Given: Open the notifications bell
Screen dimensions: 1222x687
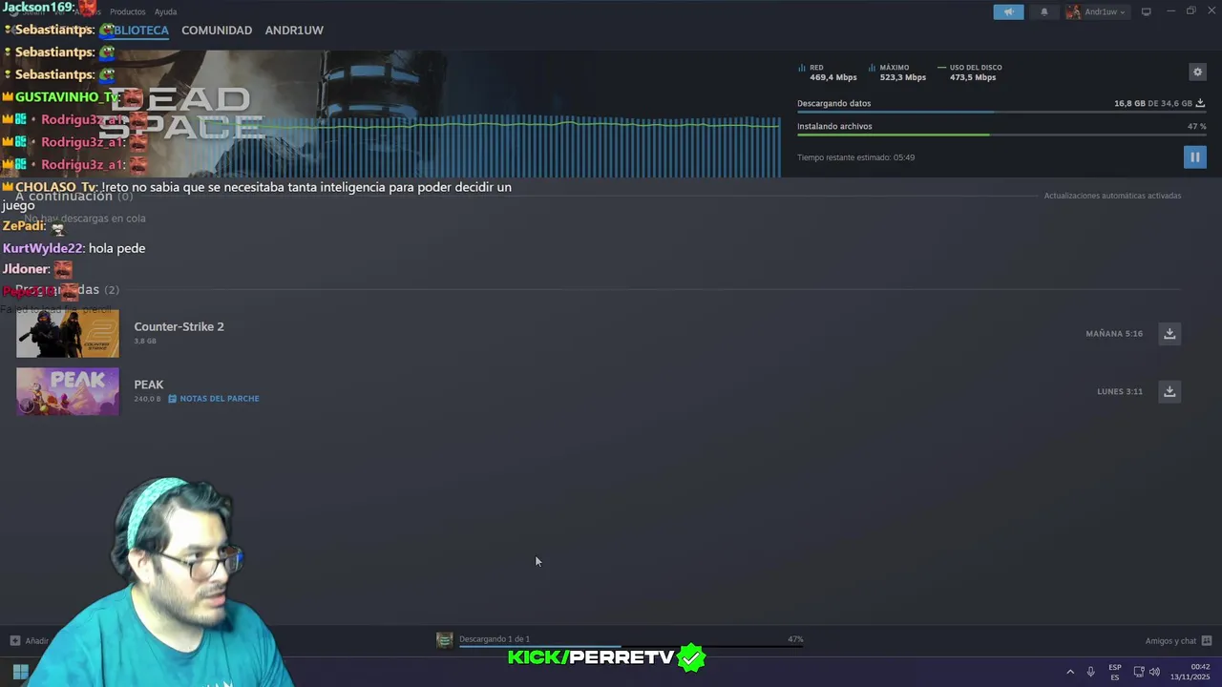Looking at the screenshot, I should point(1043,12).
